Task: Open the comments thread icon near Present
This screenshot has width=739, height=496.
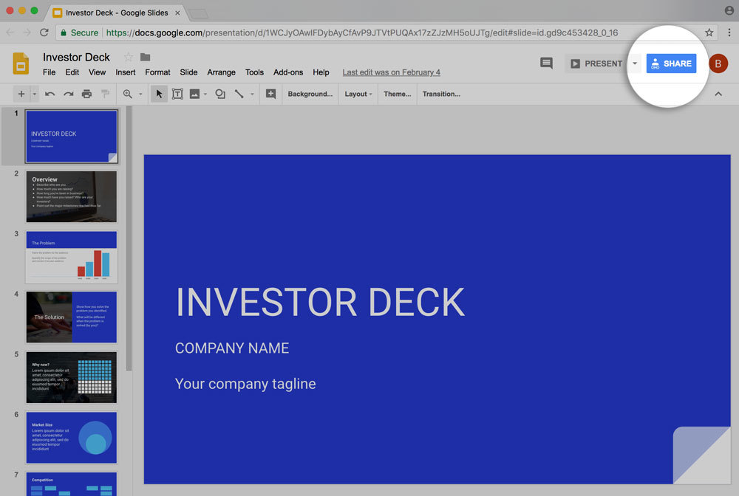Action: (546, 63)
